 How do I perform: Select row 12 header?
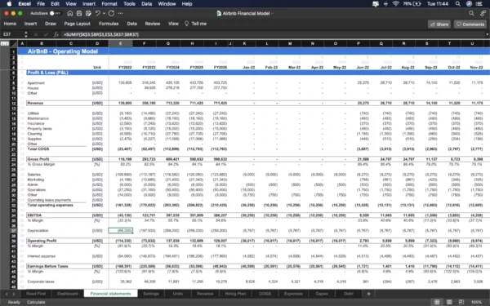pyautogui.click(x=13, y=103)
